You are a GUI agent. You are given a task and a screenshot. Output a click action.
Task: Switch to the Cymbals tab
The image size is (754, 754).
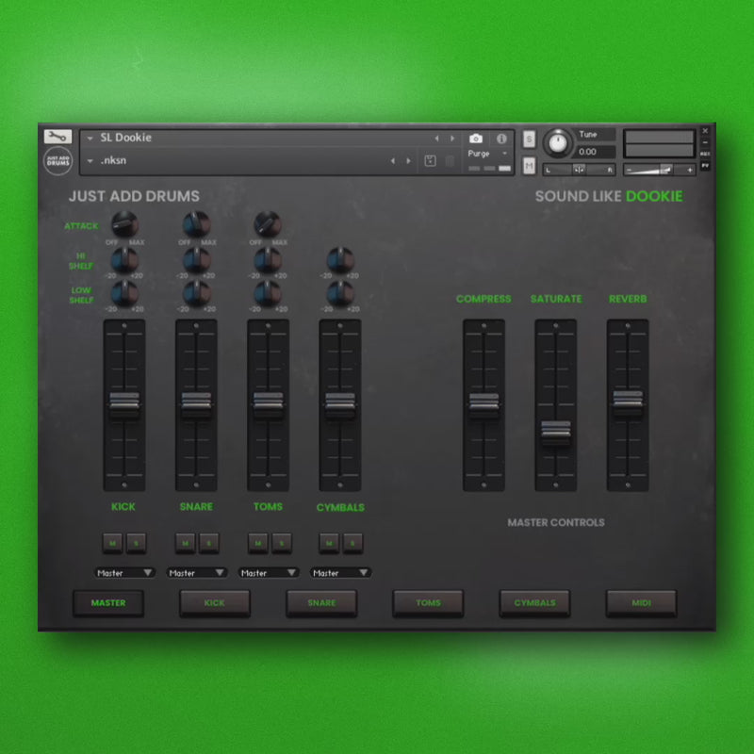[534, 603]
